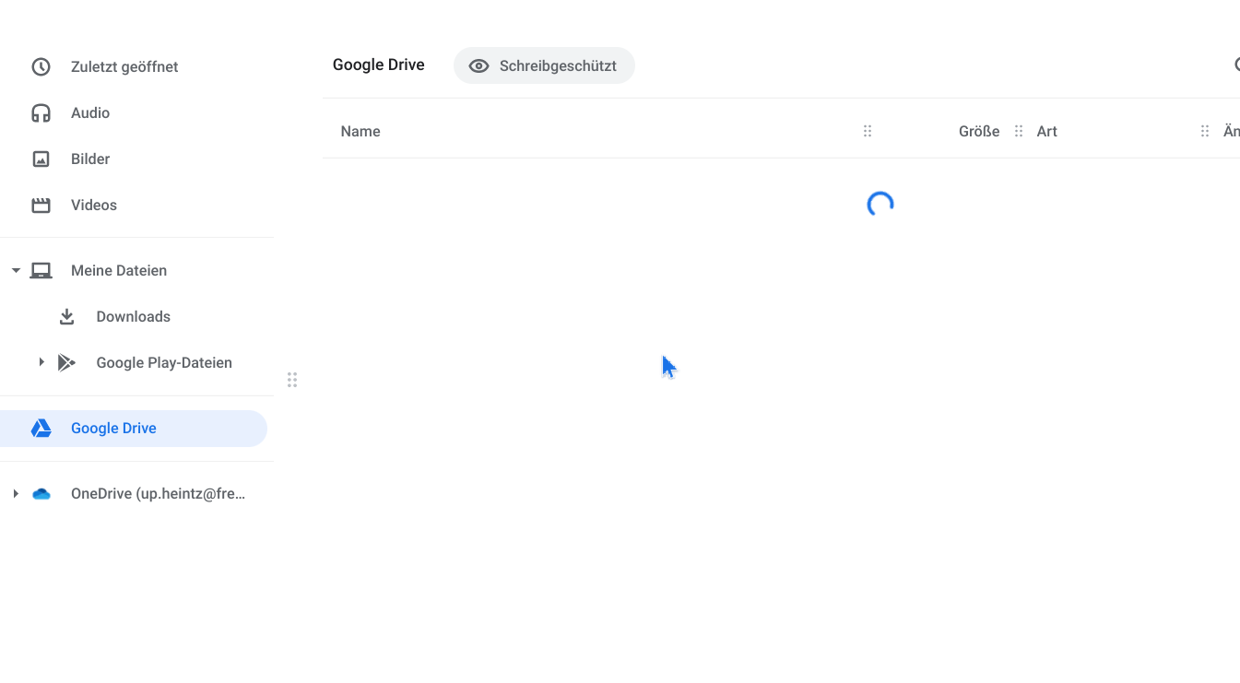Click the sidebar splitter grip handle
This screenshot has height=683, width=1240.
point(292,380)
